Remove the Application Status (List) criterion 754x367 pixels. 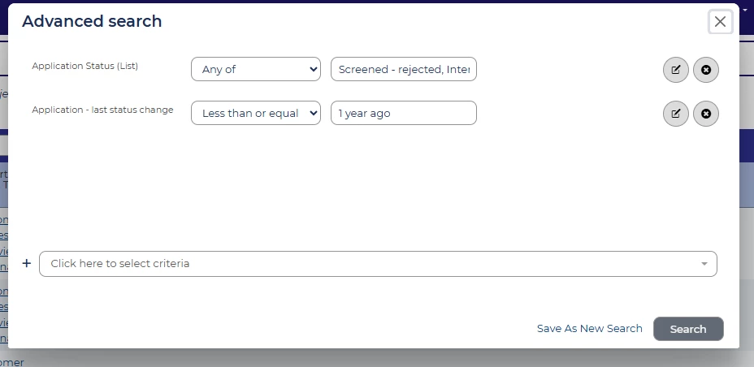705,70
